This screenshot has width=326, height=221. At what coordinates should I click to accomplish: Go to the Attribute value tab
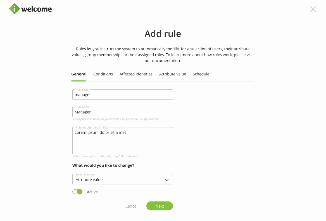pyautogui.click(x=173, y=74)
